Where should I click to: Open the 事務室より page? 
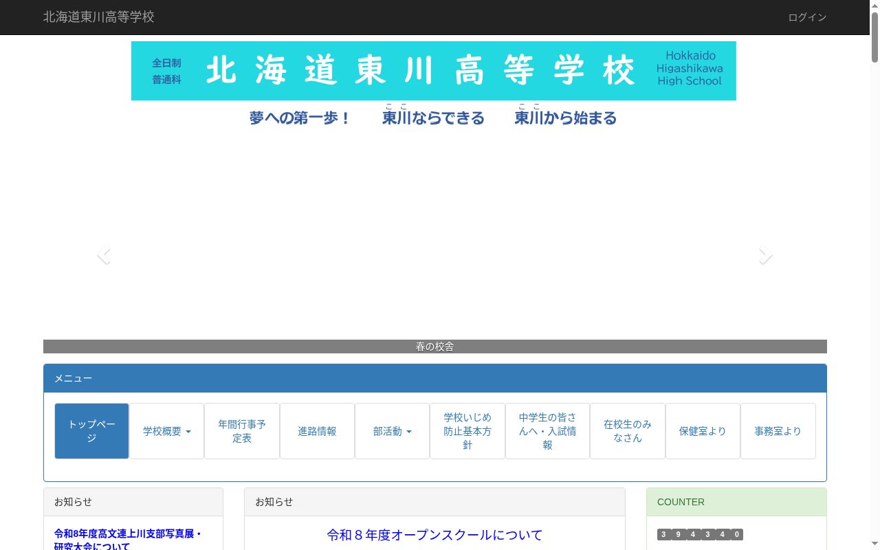[778, 431]
